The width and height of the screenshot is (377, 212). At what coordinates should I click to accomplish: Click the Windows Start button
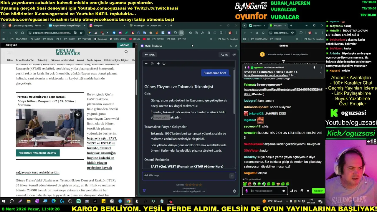click(x=4, y=201)
